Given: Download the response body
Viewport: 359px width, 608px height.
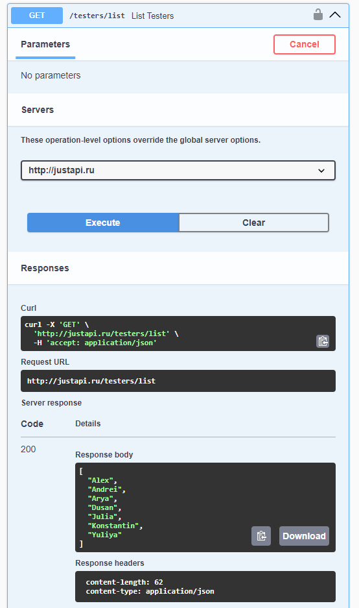Looking at the screenshot, I should (x=304, y=536).
